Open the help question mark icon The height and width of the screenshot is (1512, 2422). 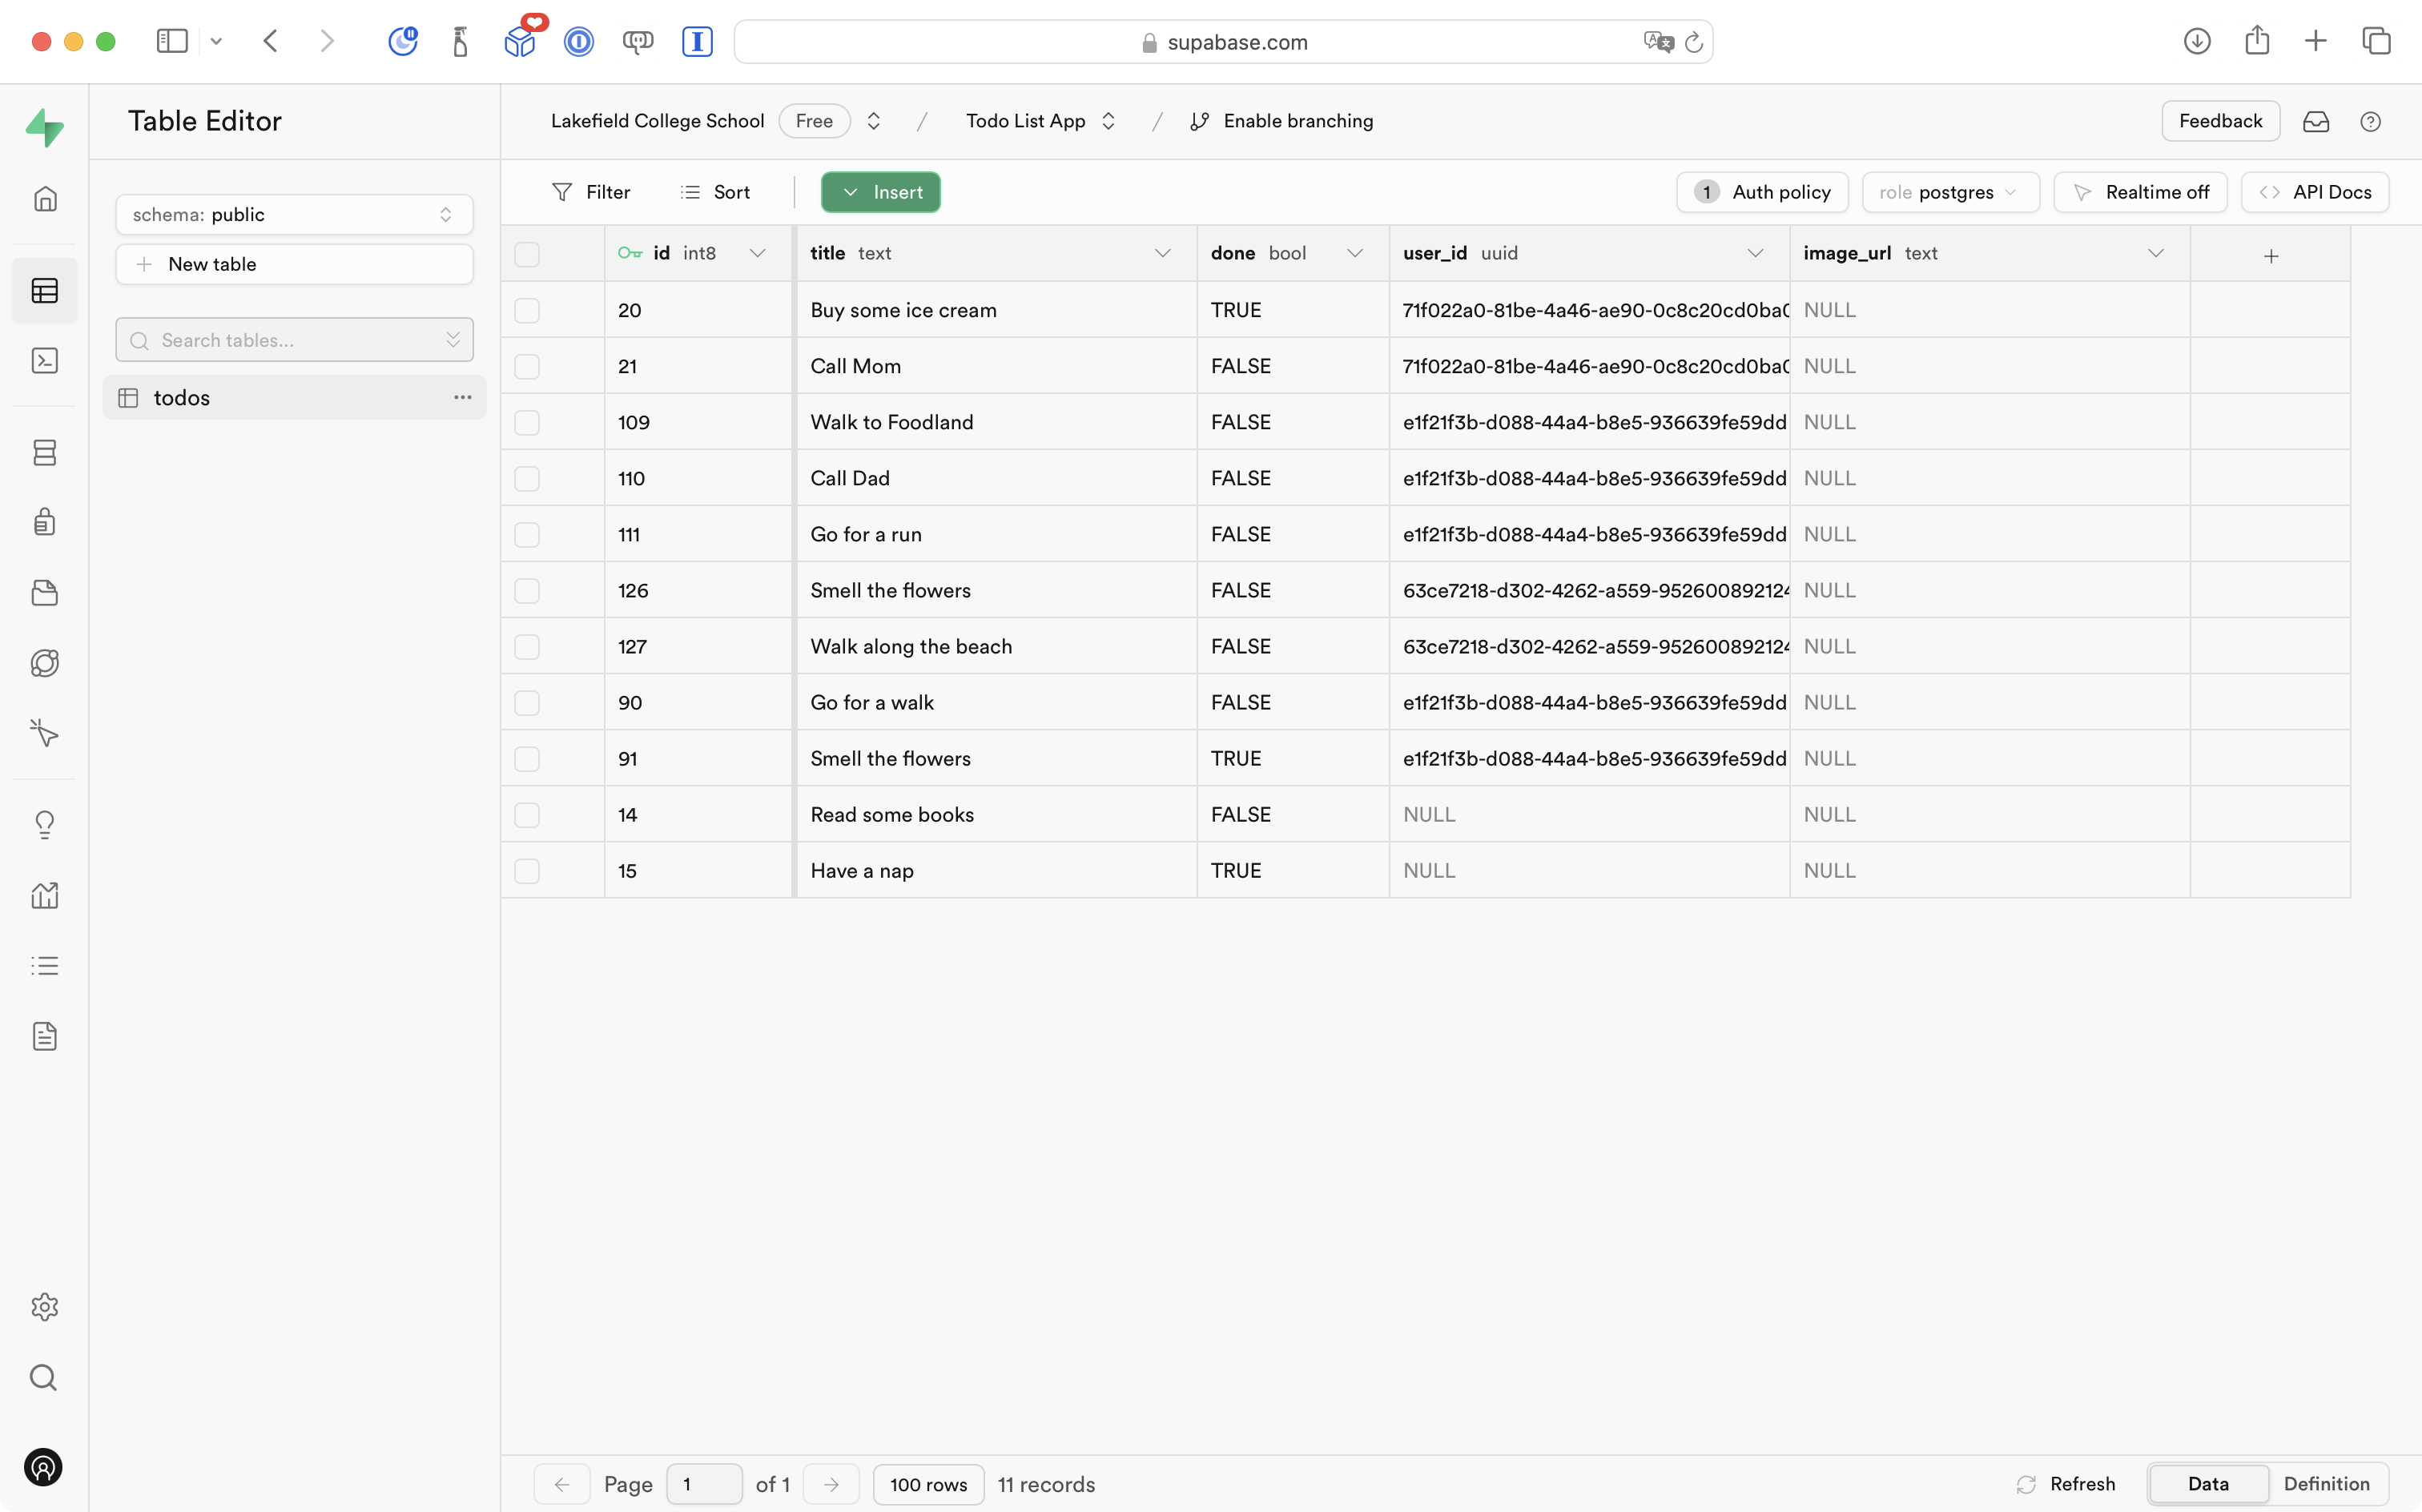coord(2369,122)
